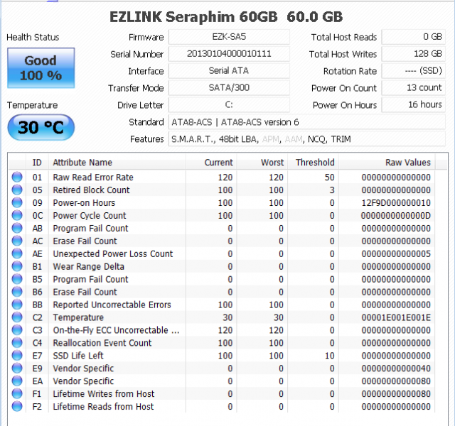This screenshot has height=426, width=455.
Task: Click the Power On Hours value 16 hours
Action: (x=414, y=104)
